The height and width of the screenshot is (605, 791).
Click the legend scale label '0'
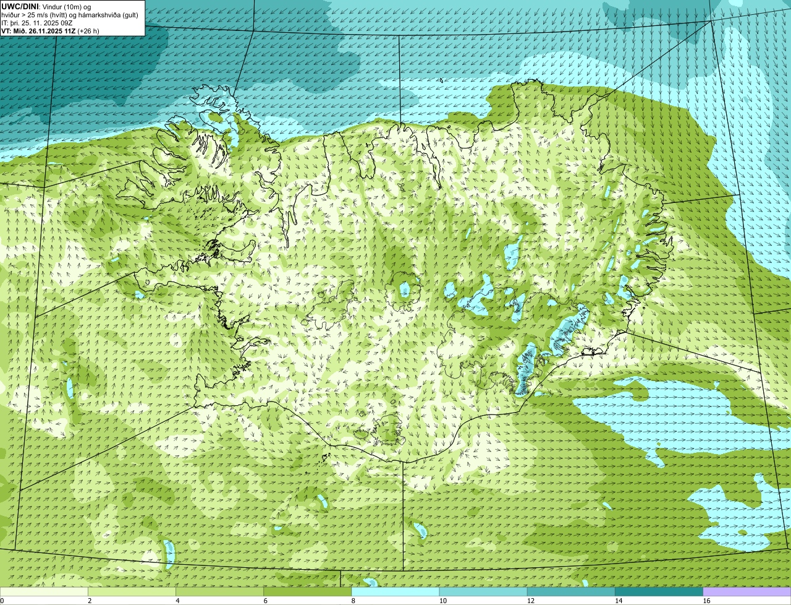click(2, 601)
